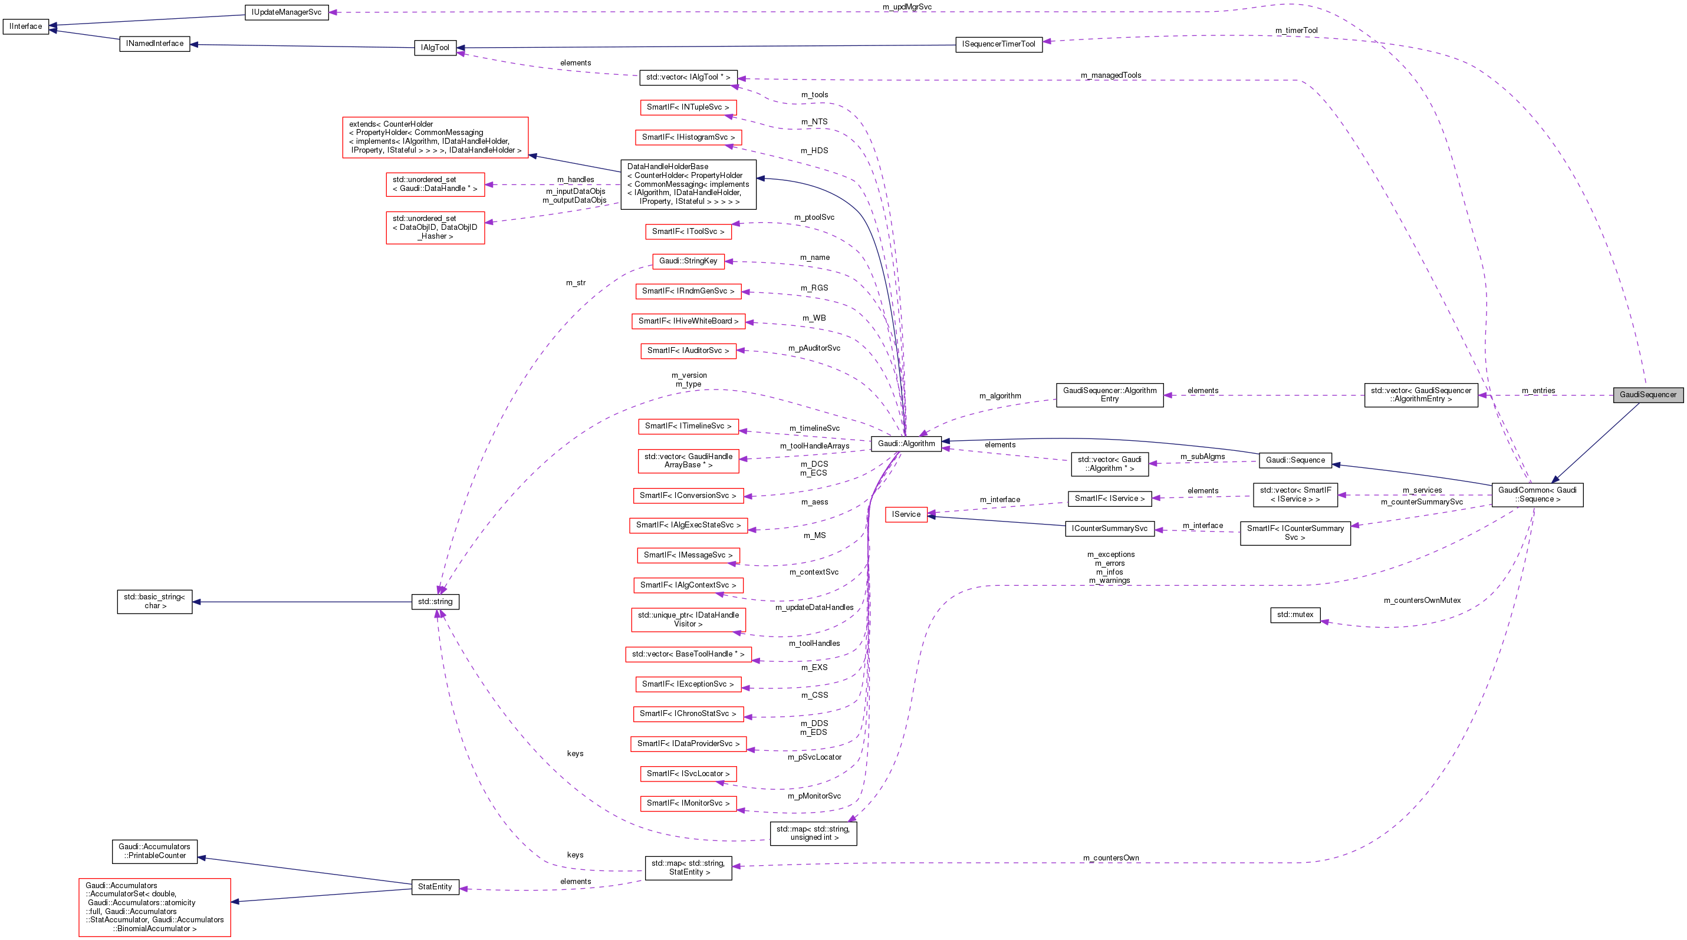Select the ISequencerTimerTool node
Screen dimensions: 1687x940
click(x=999, y=45)
